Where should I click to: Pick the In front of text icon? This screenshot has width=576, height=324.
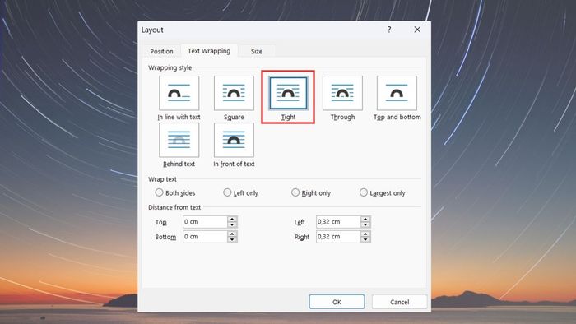(x=234, y=140)
